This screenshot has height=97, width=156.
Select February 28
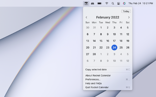click(x=94, y=54)
